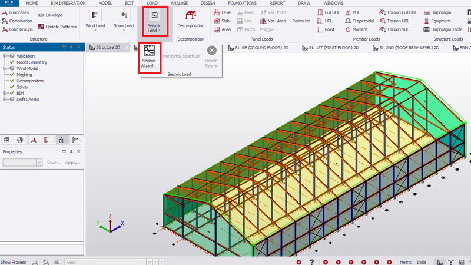This screenshot has height=265, width=471.
Task: Expand the Drift Checks tree node
Action: coord(5,100)
